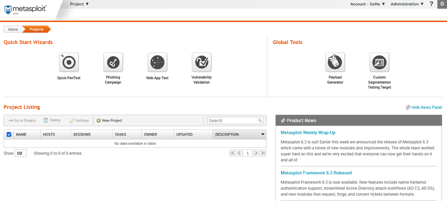Click the search magnifier icon

click(x=260, y=120)
